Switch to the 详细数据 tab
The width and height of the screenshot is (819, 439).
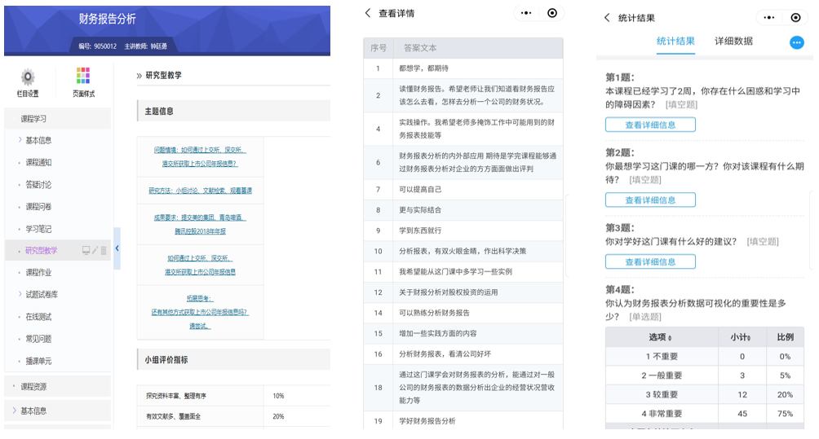[x=733, y=41]
